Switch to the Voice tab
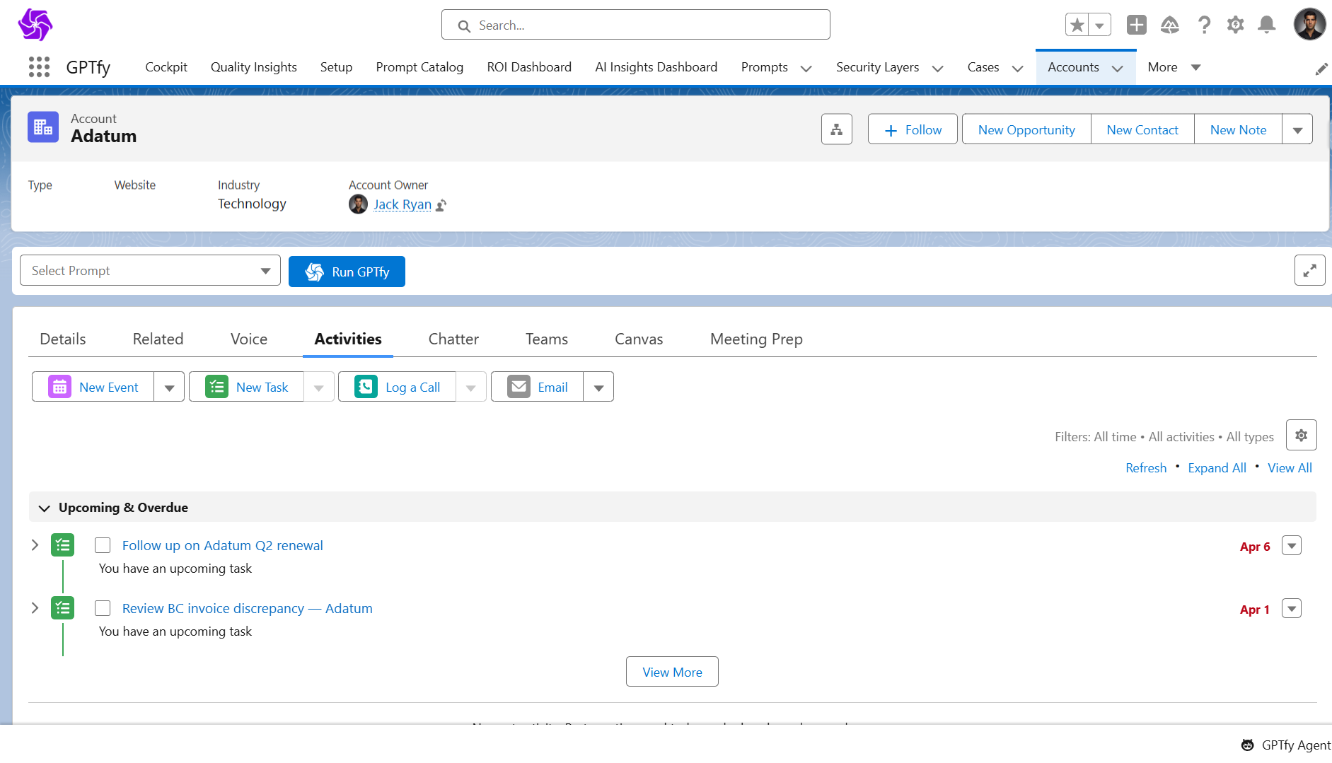 coord(249,339)
